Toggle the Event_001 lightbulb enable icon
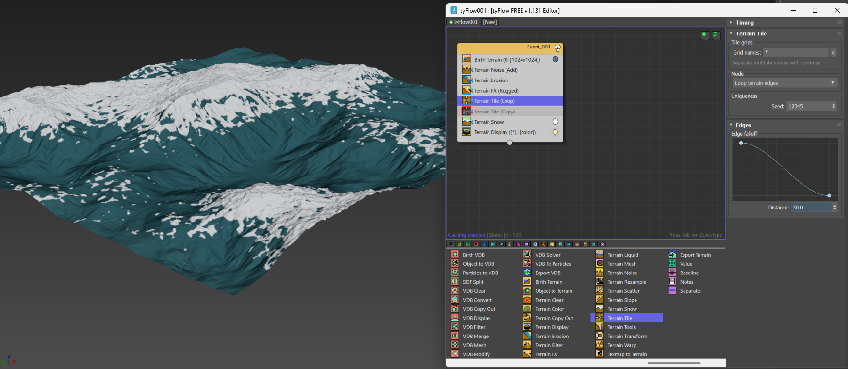Viewport: 848px width, 369px height. coord(557,48)
